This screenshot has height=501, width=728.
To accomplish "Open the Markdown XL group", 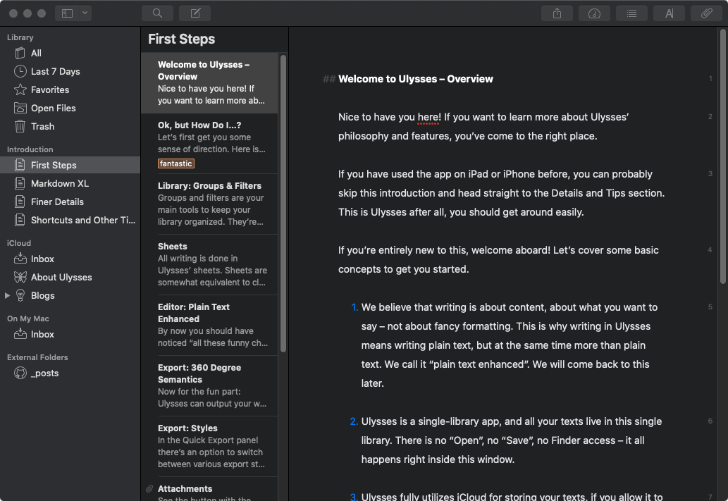I will (x=70, y=183).
